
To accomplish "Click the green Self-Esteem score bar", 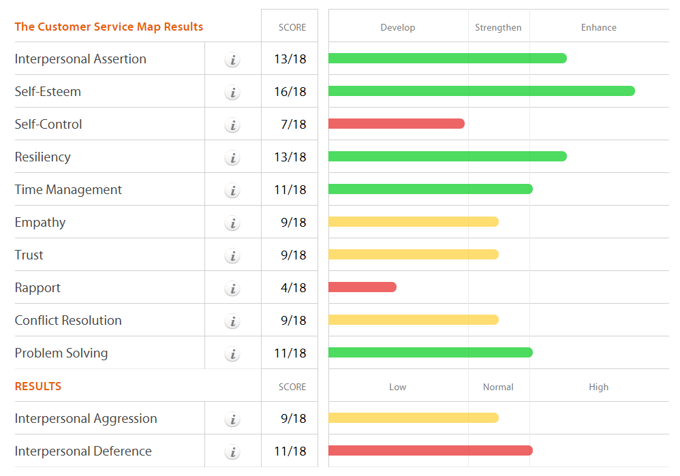I will (481, 91).
